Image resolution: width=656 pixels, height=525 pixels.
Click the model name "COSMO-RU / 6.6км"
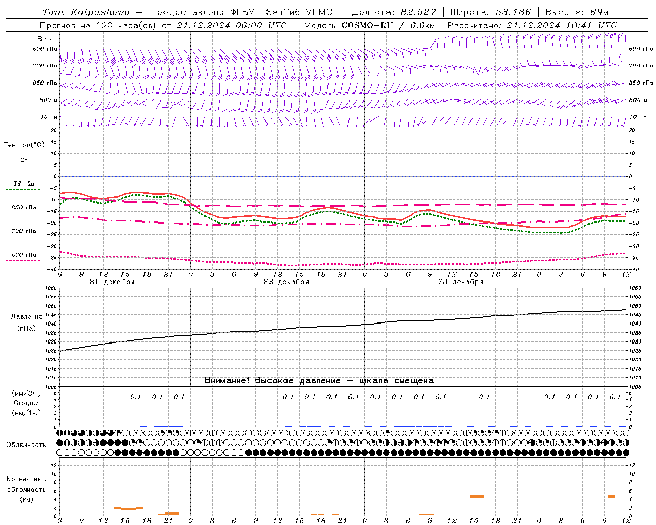point(388,25)
